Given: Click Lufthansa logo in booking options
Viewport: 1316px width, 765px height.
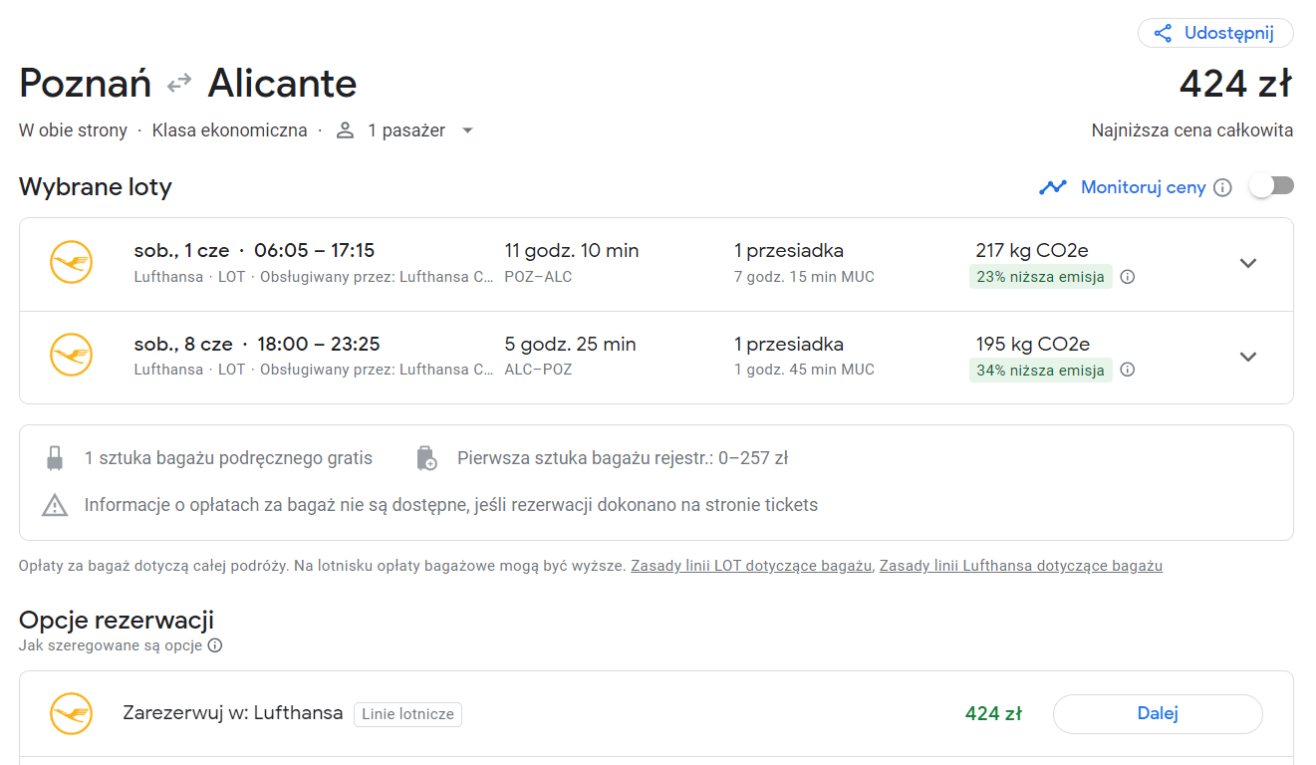Looking at the screenshot, I should pos(71,713).
